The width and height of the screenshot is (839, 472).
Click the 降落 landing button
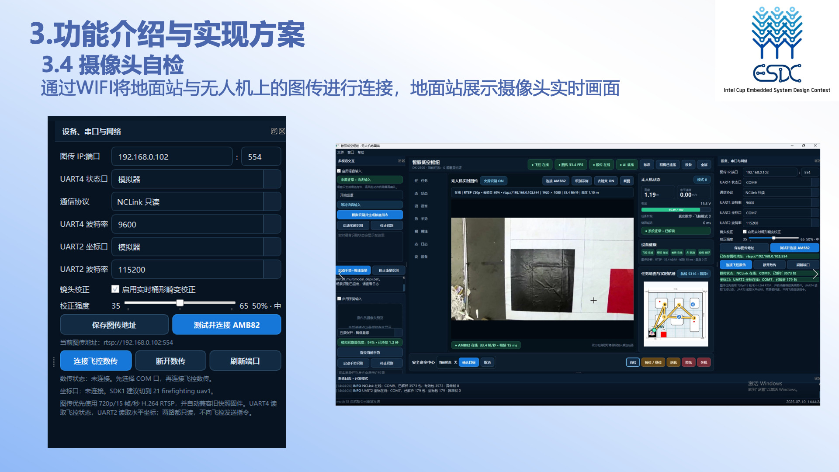pos(689,362)
